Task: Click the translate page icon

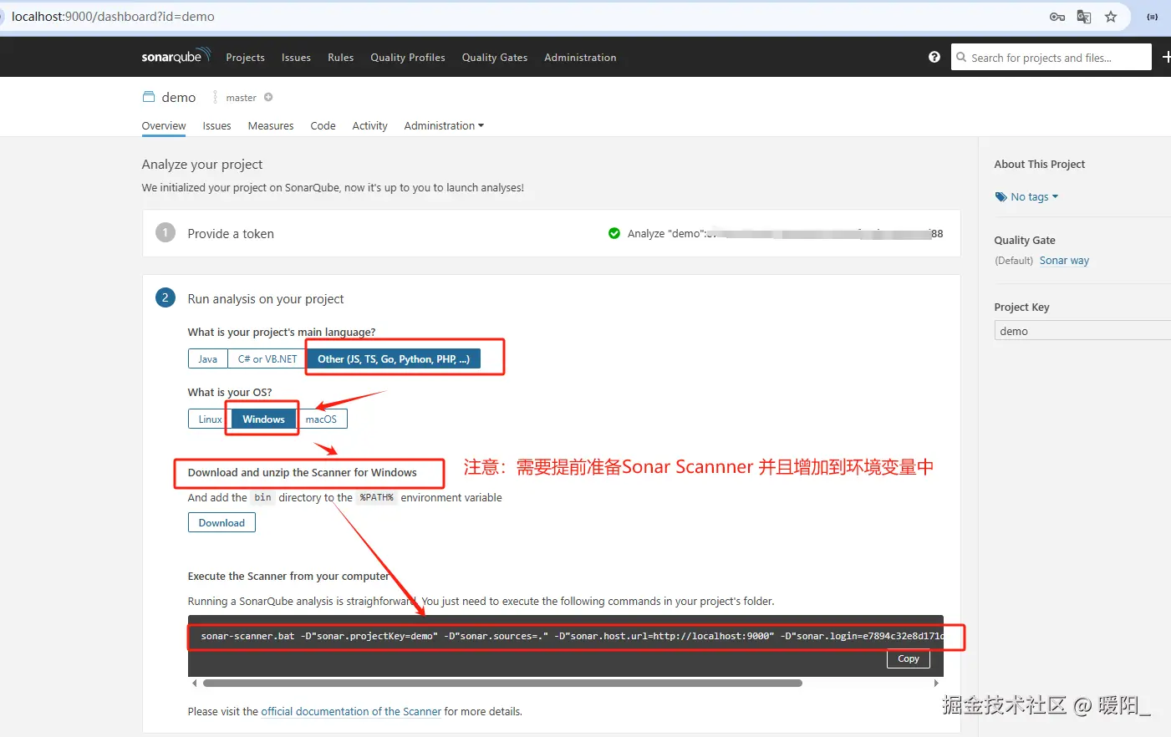Action: [x=1084, y=17]
